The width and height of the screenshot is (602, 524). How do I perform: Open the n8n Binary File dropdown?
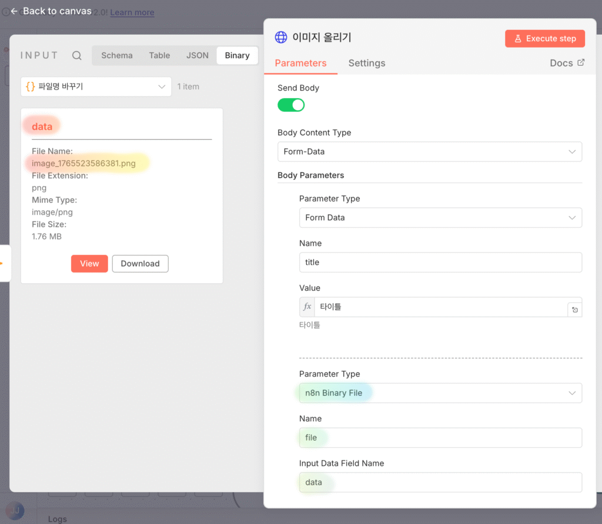(x=440, y=393)
